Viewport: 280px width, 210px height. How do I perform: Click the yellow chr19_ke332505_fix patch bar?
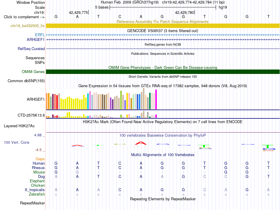(163, 26)
